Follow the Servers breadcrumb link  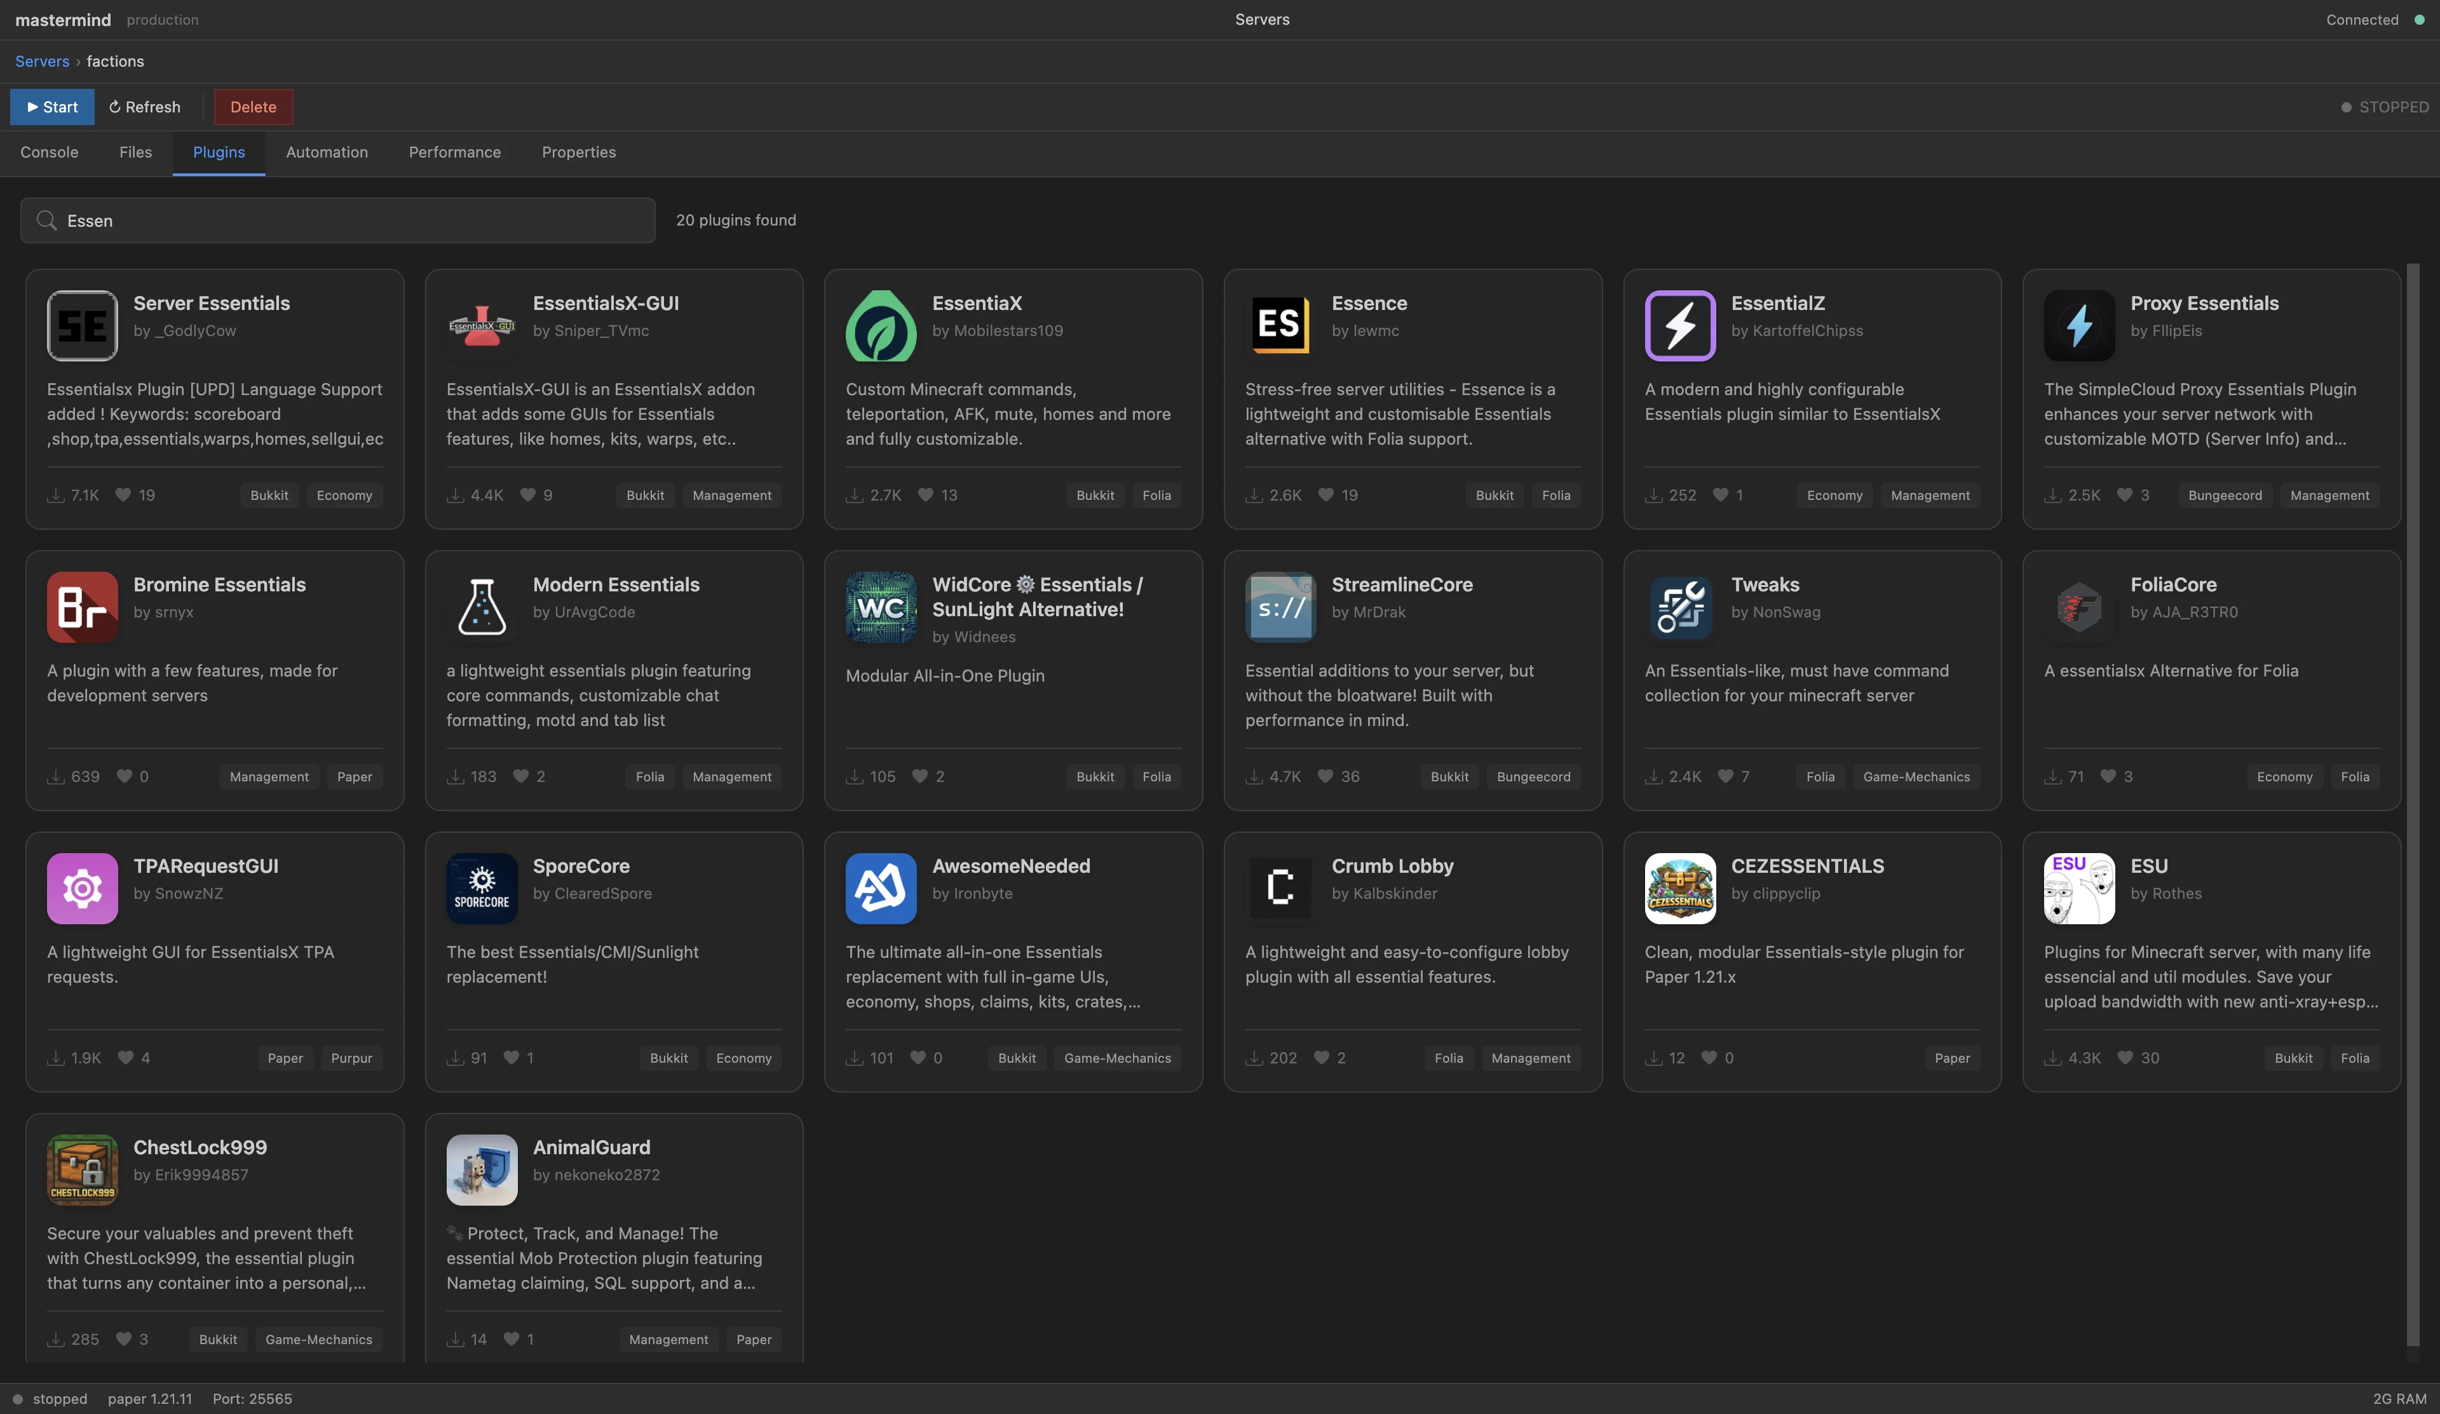coord(42,61)
